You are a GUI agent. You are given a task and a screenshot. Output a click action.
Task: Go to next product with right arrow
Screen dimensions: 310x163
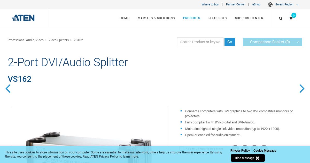302,88
